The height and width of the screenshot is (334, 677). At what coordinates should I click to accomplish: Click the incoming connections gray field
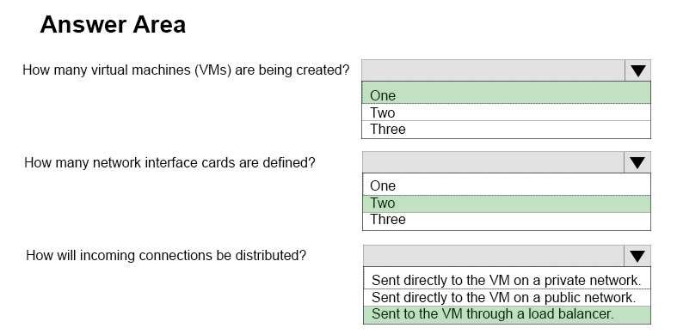[494, 256]
